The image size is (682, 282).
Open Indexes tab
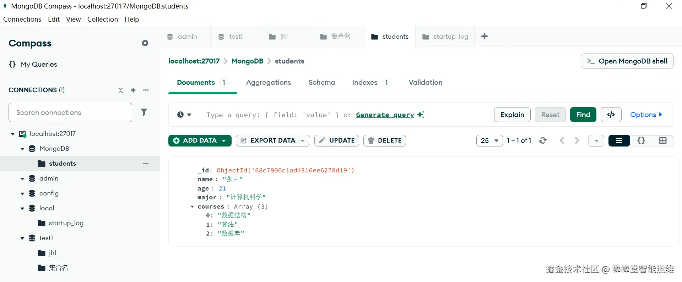point(371,82)
